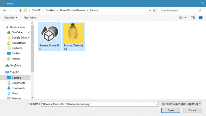The height and width of the screenshot is (116, 206).
Task: Expand the file type filter dropdown
Action: pos(200,104)
